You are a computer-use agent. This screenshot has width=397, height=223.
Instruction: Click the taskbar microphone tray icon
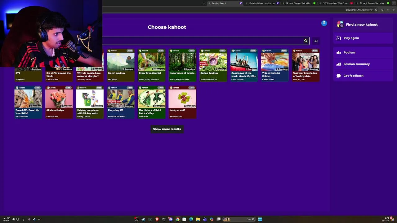tap(29, 219)
